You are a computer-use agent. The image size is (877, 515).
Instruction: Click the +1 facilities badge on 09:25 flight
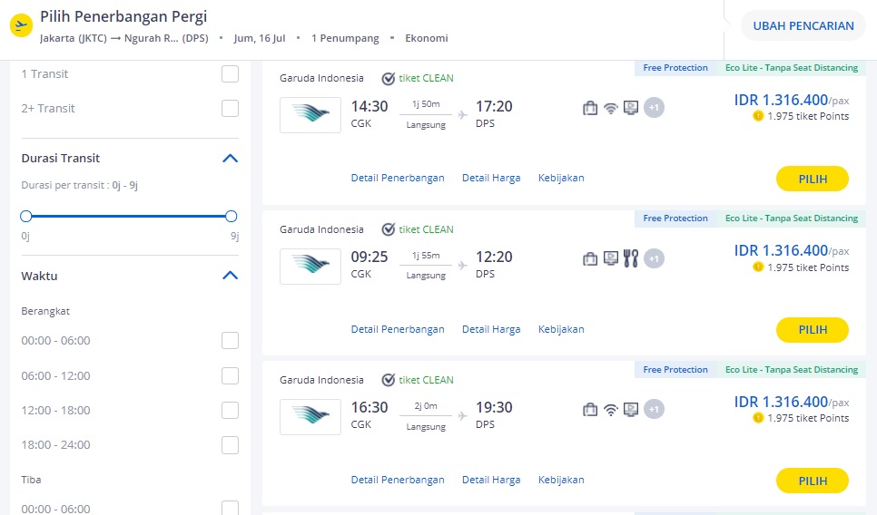point(654,258)
